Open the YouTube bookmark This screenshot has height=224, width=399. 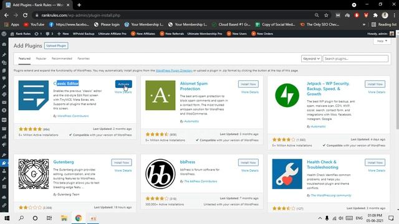[x=34, y=24]
